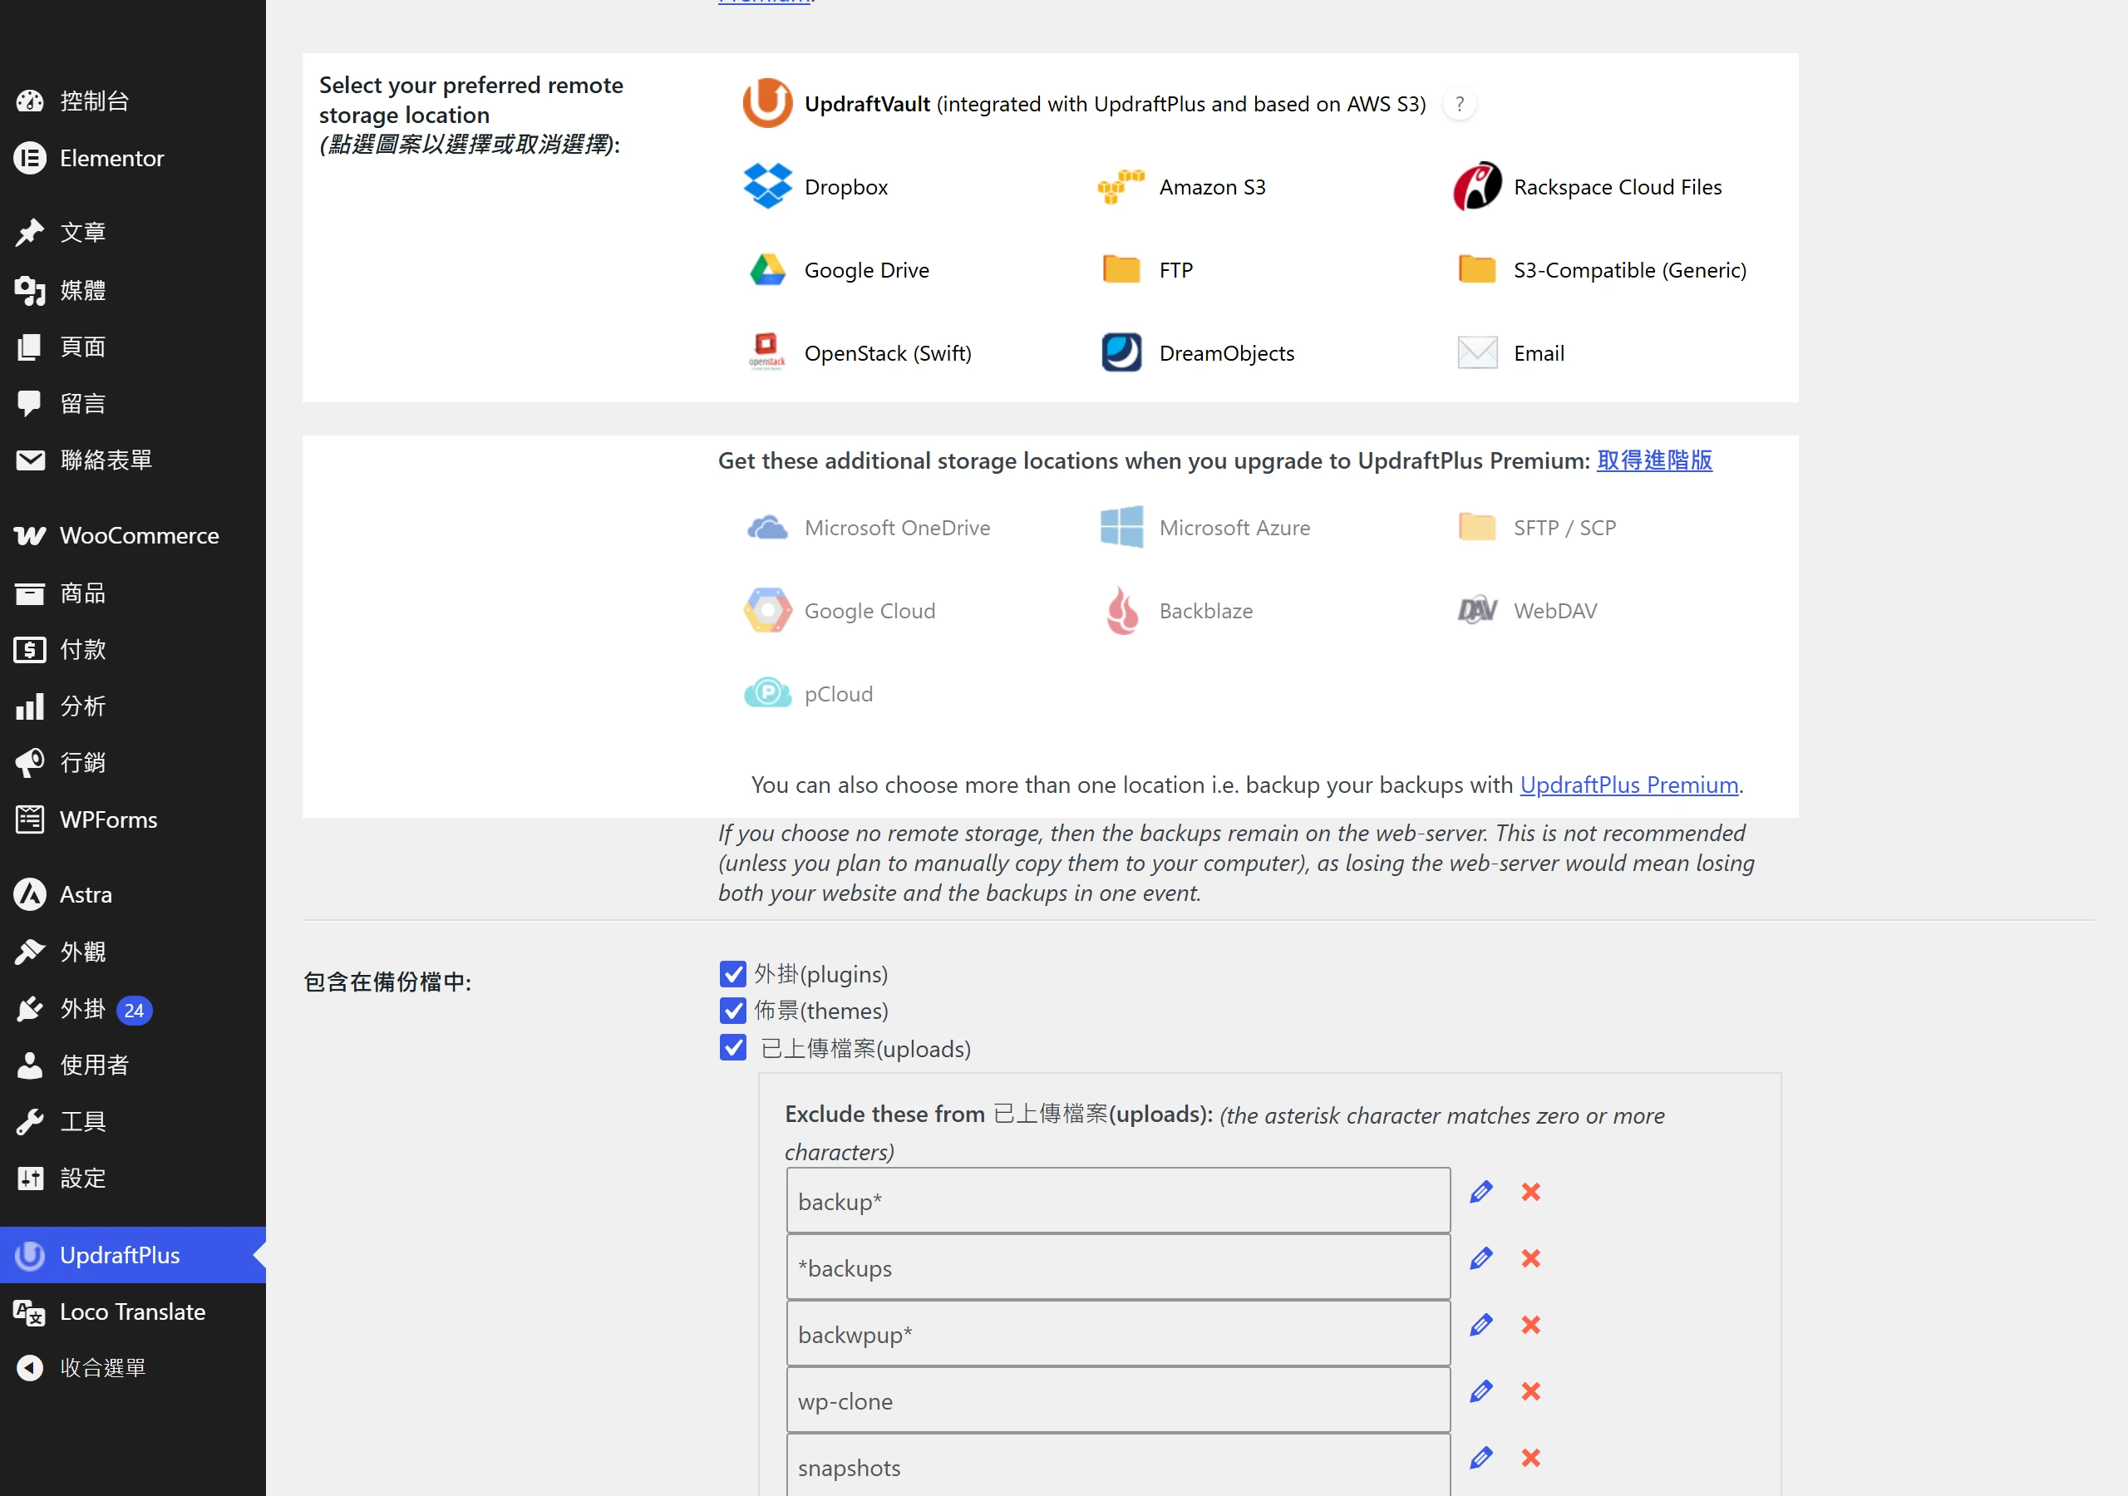The height and width of the screenshot is (1496, 2128).
Task: Open 控制台 dashboard menu
Action: point(132,101)
